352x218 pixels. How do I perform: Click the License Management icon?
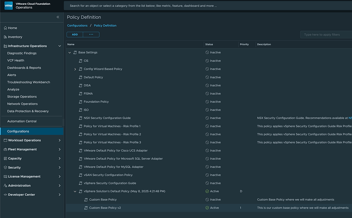tap(5, 177)
